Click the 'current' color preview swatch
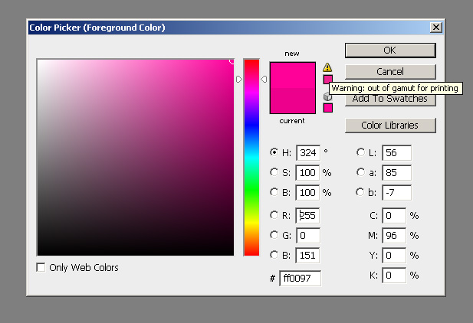Image resolution: width=473 pixels, height=323 pixels. coord(292,100)
